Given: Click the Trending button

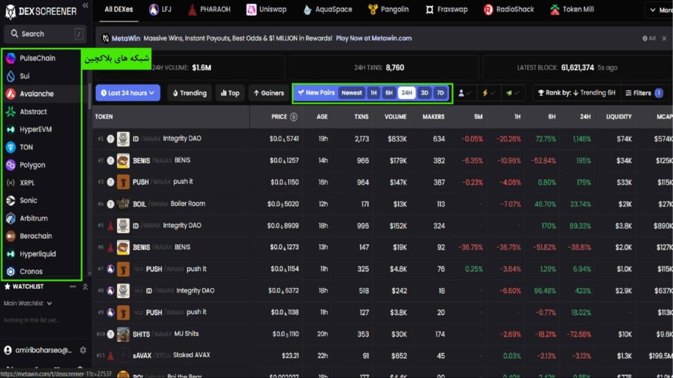Looking at the screenshot, I should [x=189, y=93].
